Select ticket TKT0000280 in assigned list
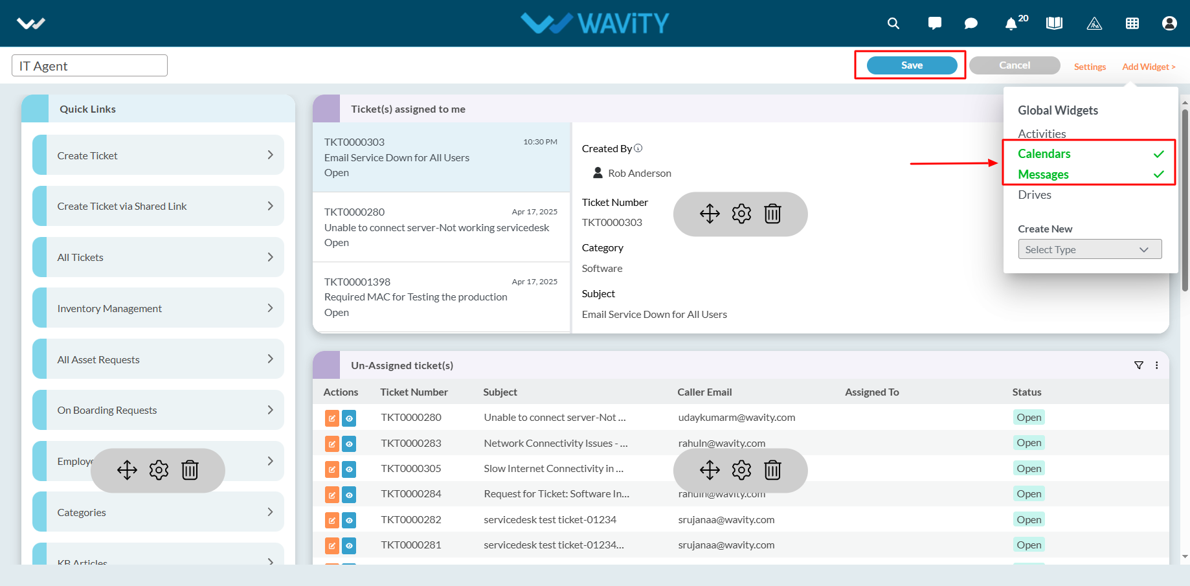 coord(441,227)
